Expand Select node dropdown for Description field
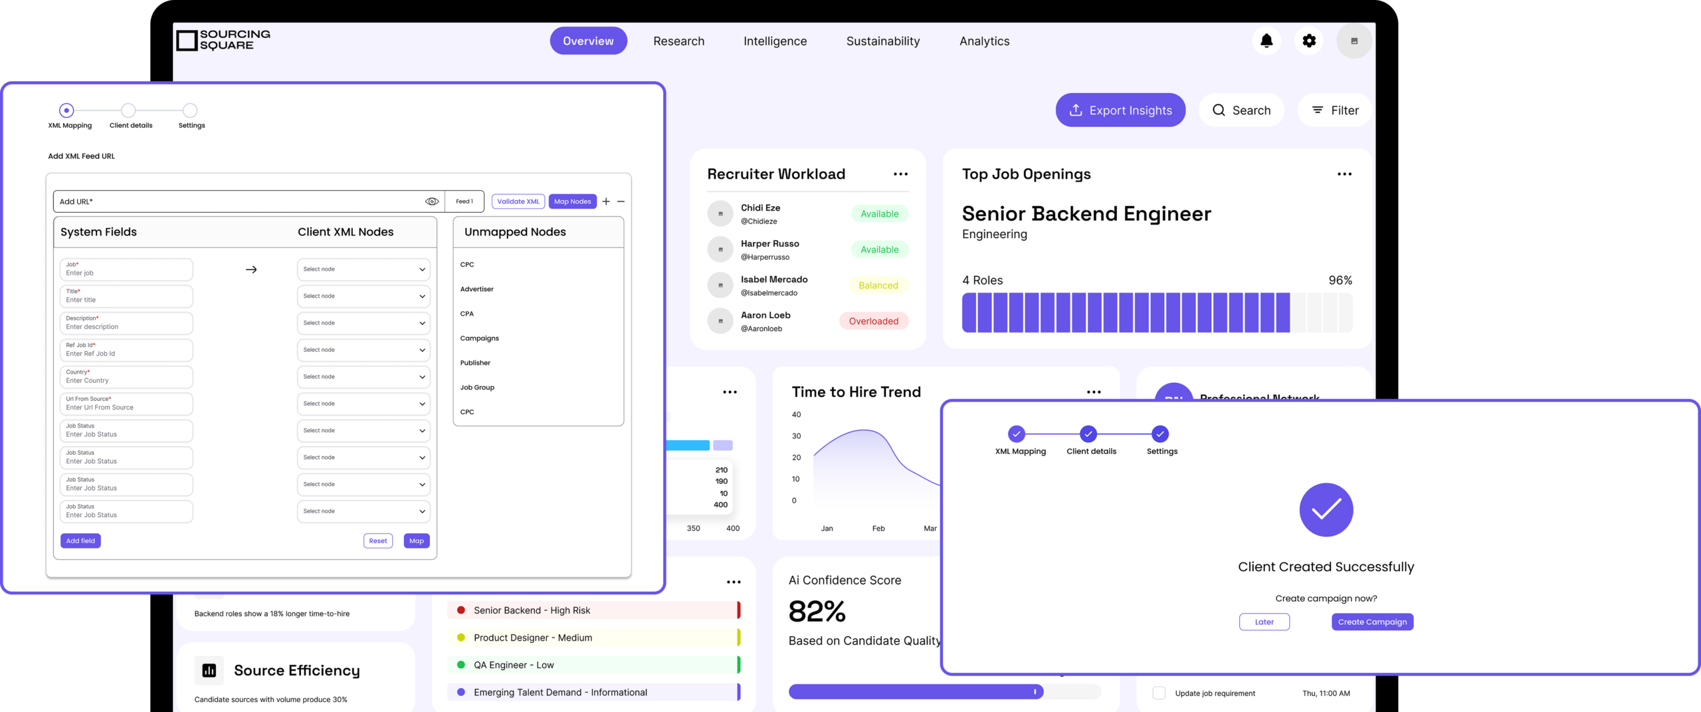The width and height of the screenshot is (1701, 712). 363,323
